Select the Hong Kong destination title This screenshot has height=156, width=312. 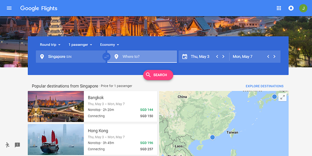pos(98,131)
